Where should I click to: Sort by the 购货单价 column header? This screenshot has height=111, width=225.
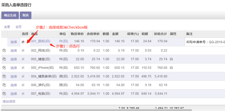coord(78,34)
